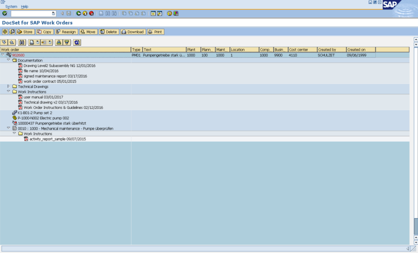Click the red Cancel icon in toolbar
This screenshot has height=253, width=418.
click(x=91, y=13)
